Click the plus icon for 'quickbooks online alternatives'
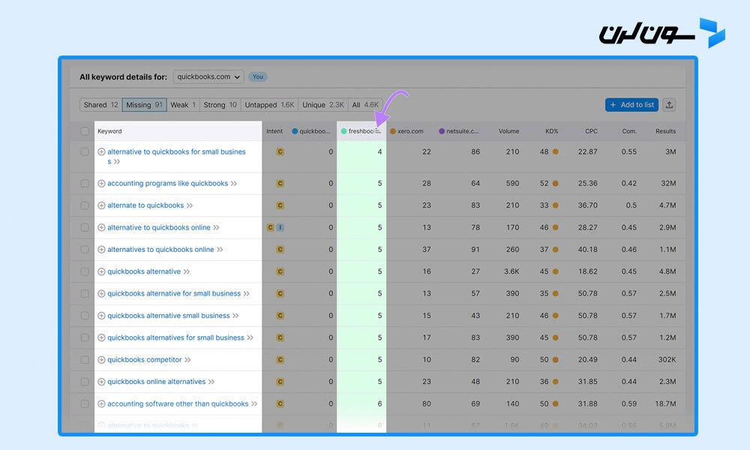 click(x=101, y=382)
